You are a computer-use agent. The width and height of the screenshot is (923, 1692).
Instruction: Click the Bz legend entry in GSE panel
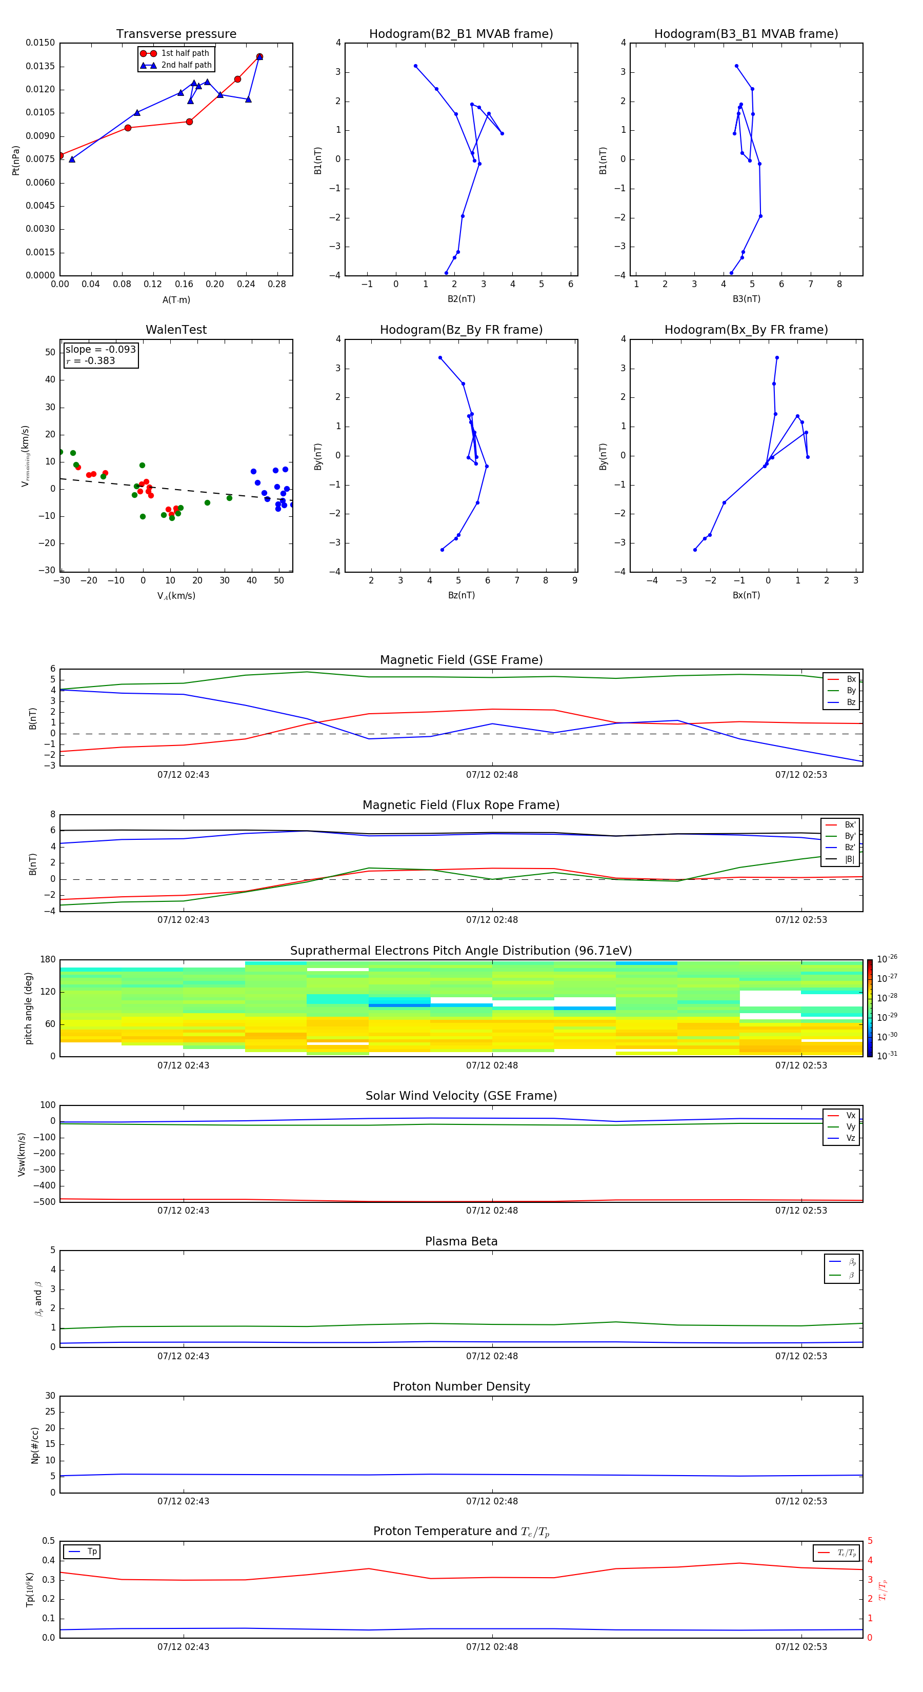(841, 702)
